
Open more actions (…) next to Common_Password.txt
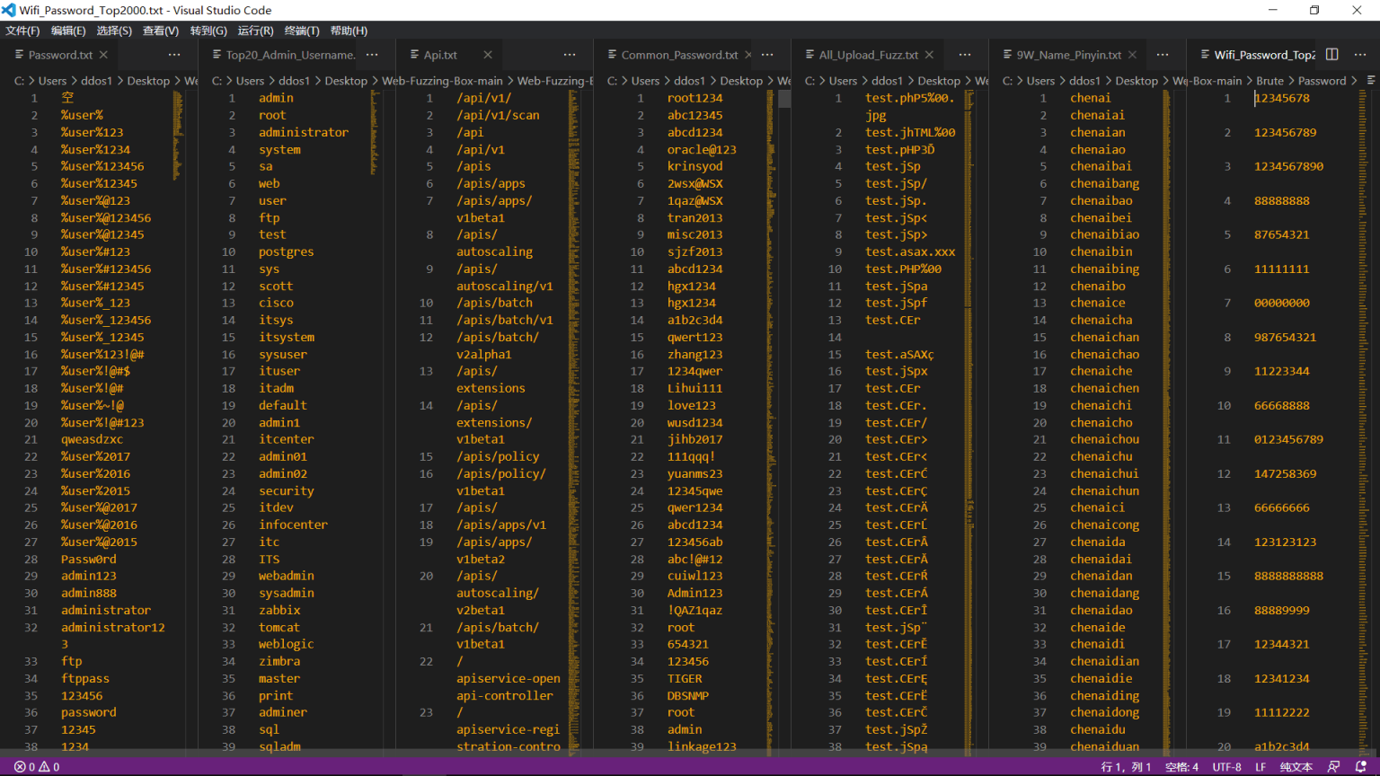pyautogui.click(x=767, y=54)
